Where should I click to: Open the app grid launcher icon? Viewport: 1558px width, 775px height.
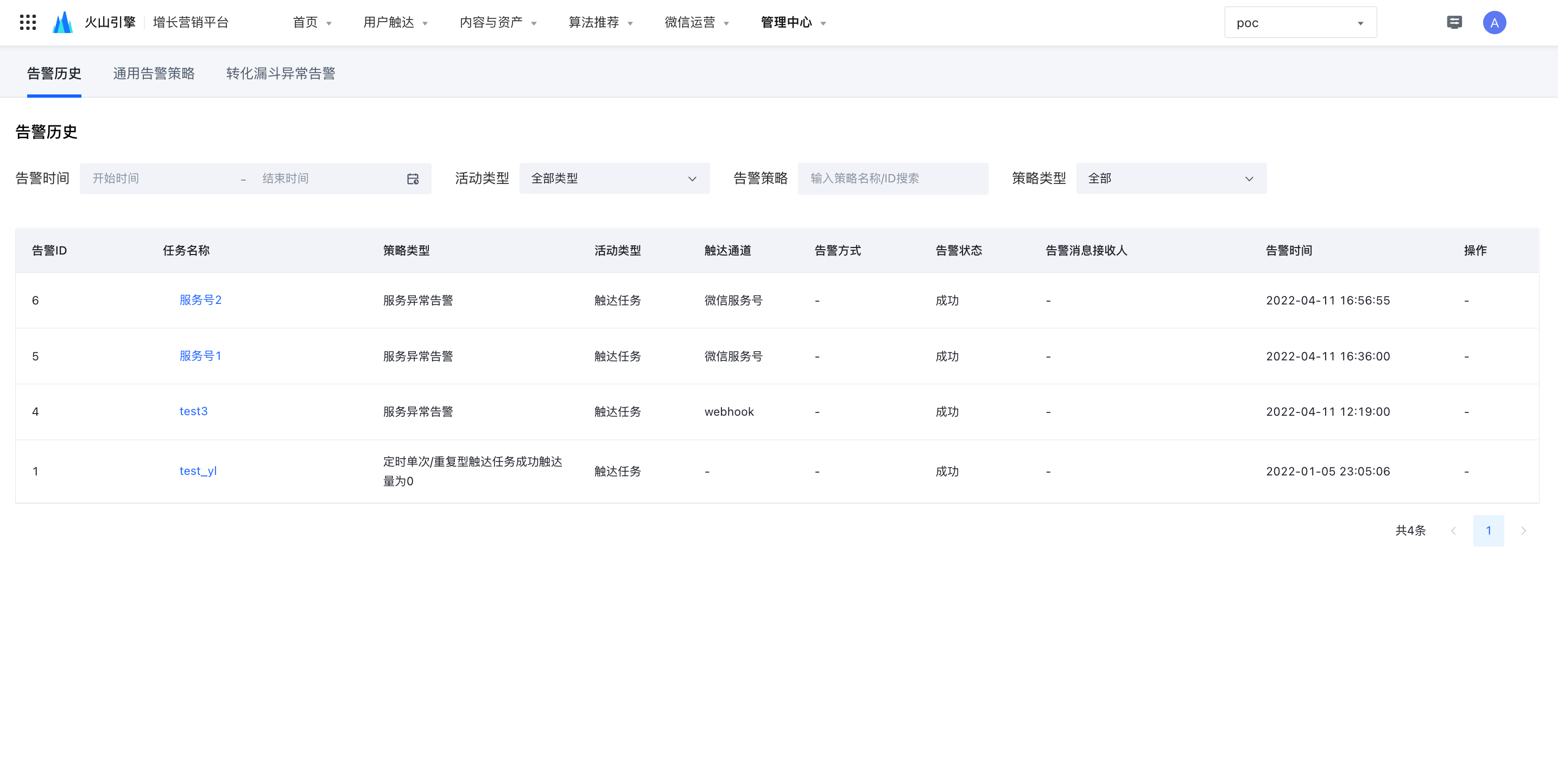[x=28, y=22]
